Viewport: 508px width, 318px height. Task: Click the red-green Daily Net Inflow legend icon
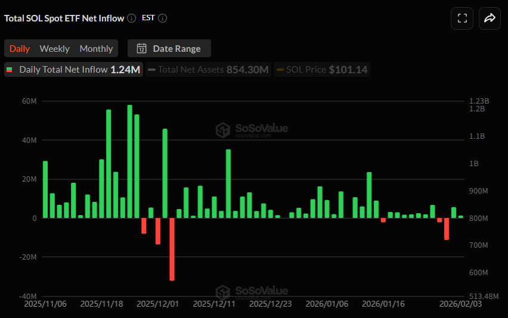tap(10, 70)
